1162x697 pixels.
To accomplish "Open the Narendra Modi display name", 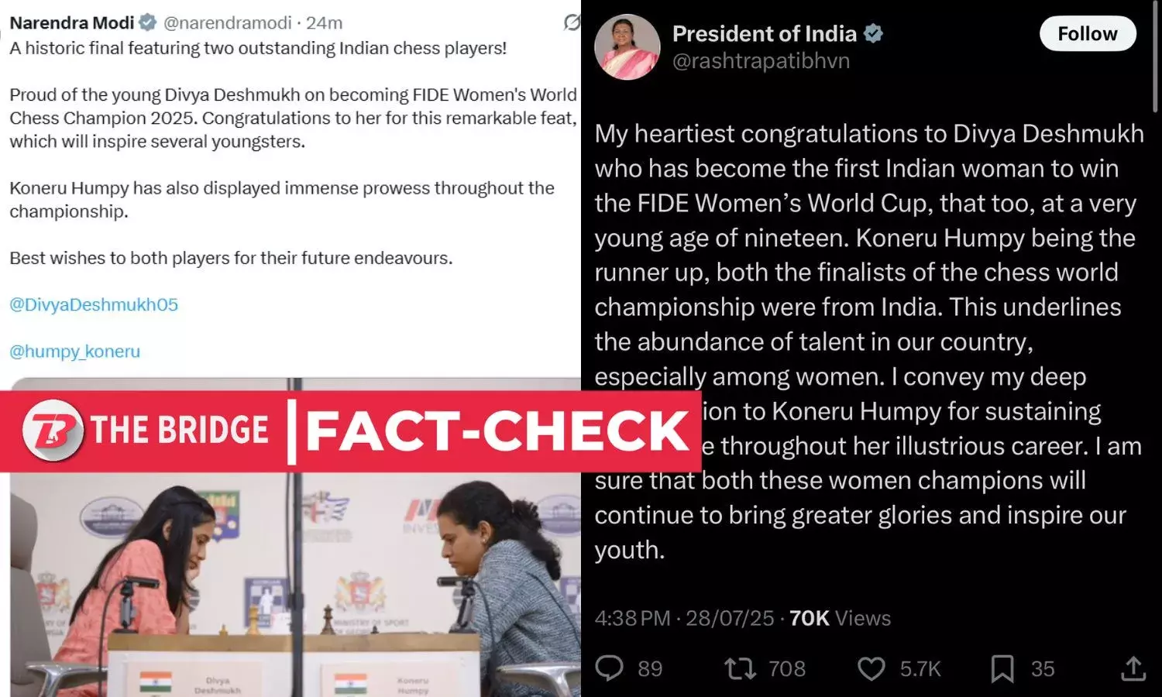I will (71, 23).
